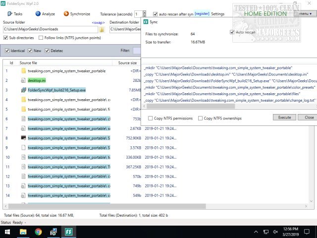Image resolution: width=317 pixels, height=238 pixels.
Task: Enable Follow links NTFS junction points
Action: (x=41, y=38)
